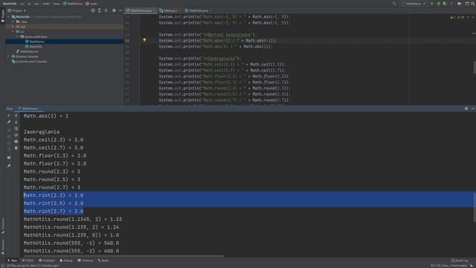This screenshot has width=476, height=268.
Task: Toggle soft-wrap in Run console
Action: pos(16,129)
